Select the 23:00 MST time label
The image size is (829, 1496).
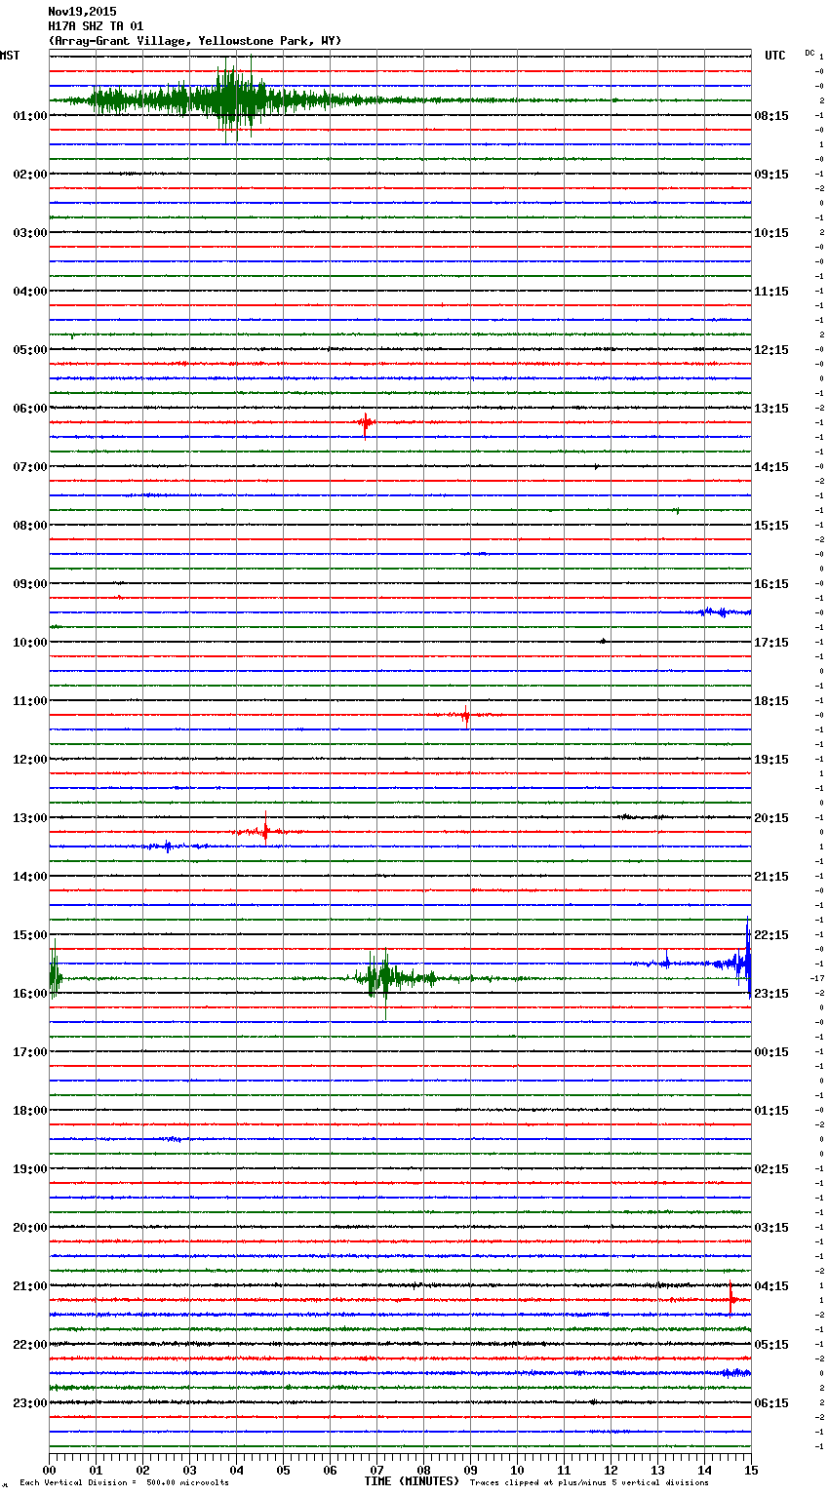point(30,1403)
